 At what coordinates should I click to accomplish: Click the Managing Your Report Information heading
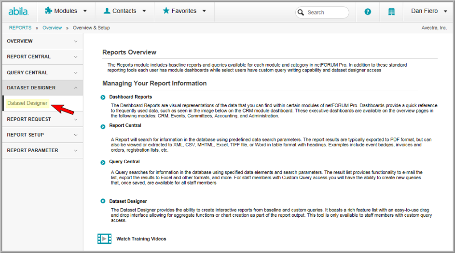[154, 84]
